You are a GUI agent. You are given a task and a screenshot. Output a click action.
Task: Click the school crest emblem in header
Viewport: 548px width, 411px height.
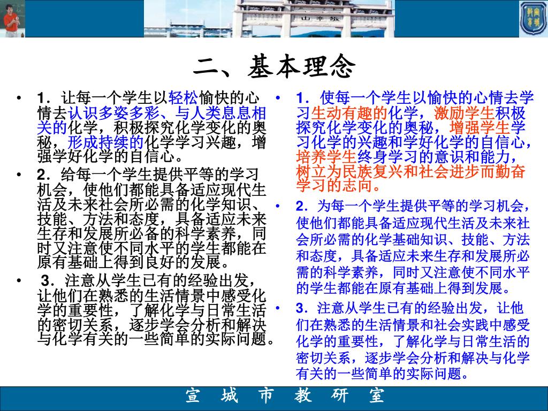tap(534, 18)
